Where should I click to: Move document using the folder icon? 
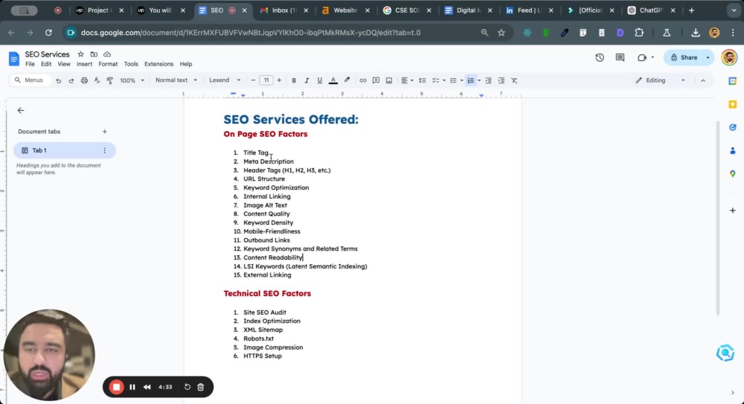tap(94, 54)
